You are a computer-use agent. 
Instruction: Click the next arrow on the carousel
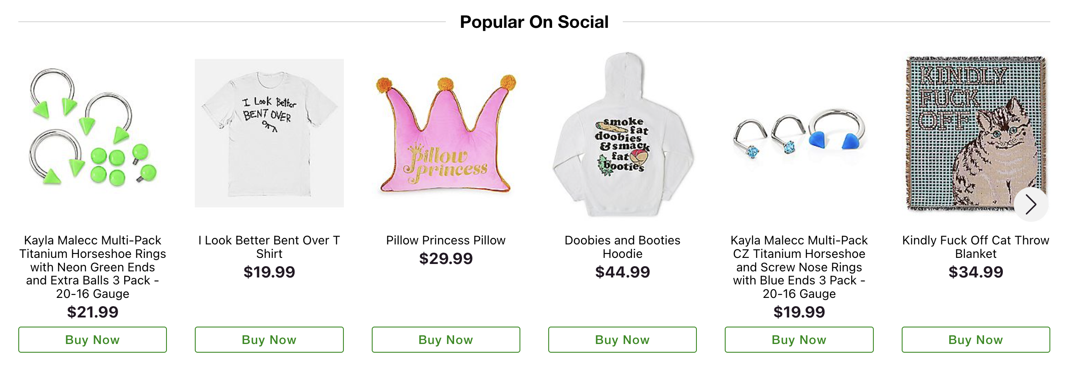pos(1031,204)
